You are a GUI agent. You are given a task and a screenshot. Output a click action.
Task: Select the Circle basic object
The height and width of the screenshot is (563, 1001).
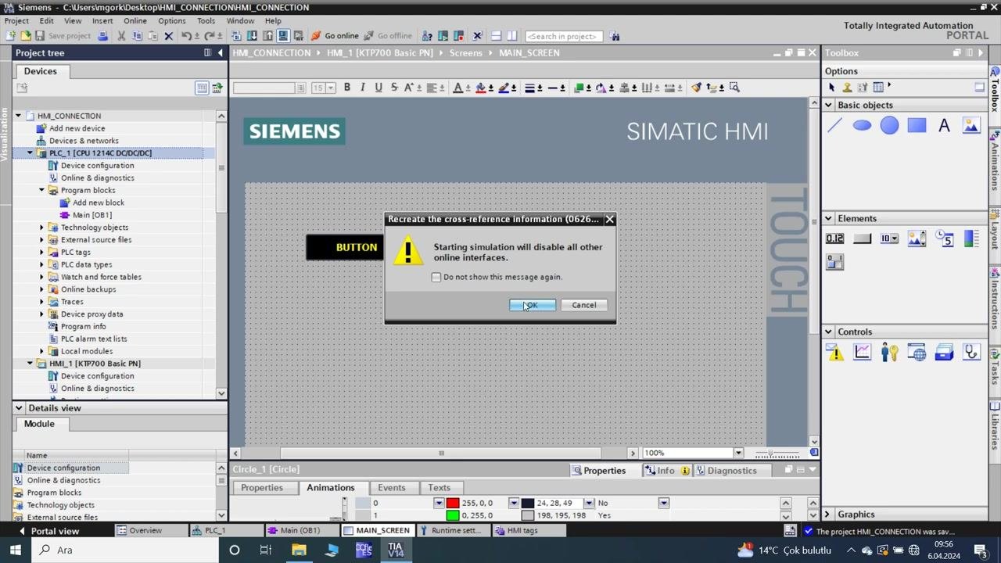(889, 125)
